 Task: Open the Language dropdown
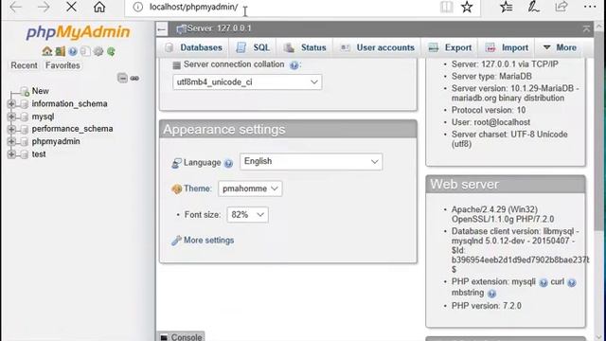312,162
